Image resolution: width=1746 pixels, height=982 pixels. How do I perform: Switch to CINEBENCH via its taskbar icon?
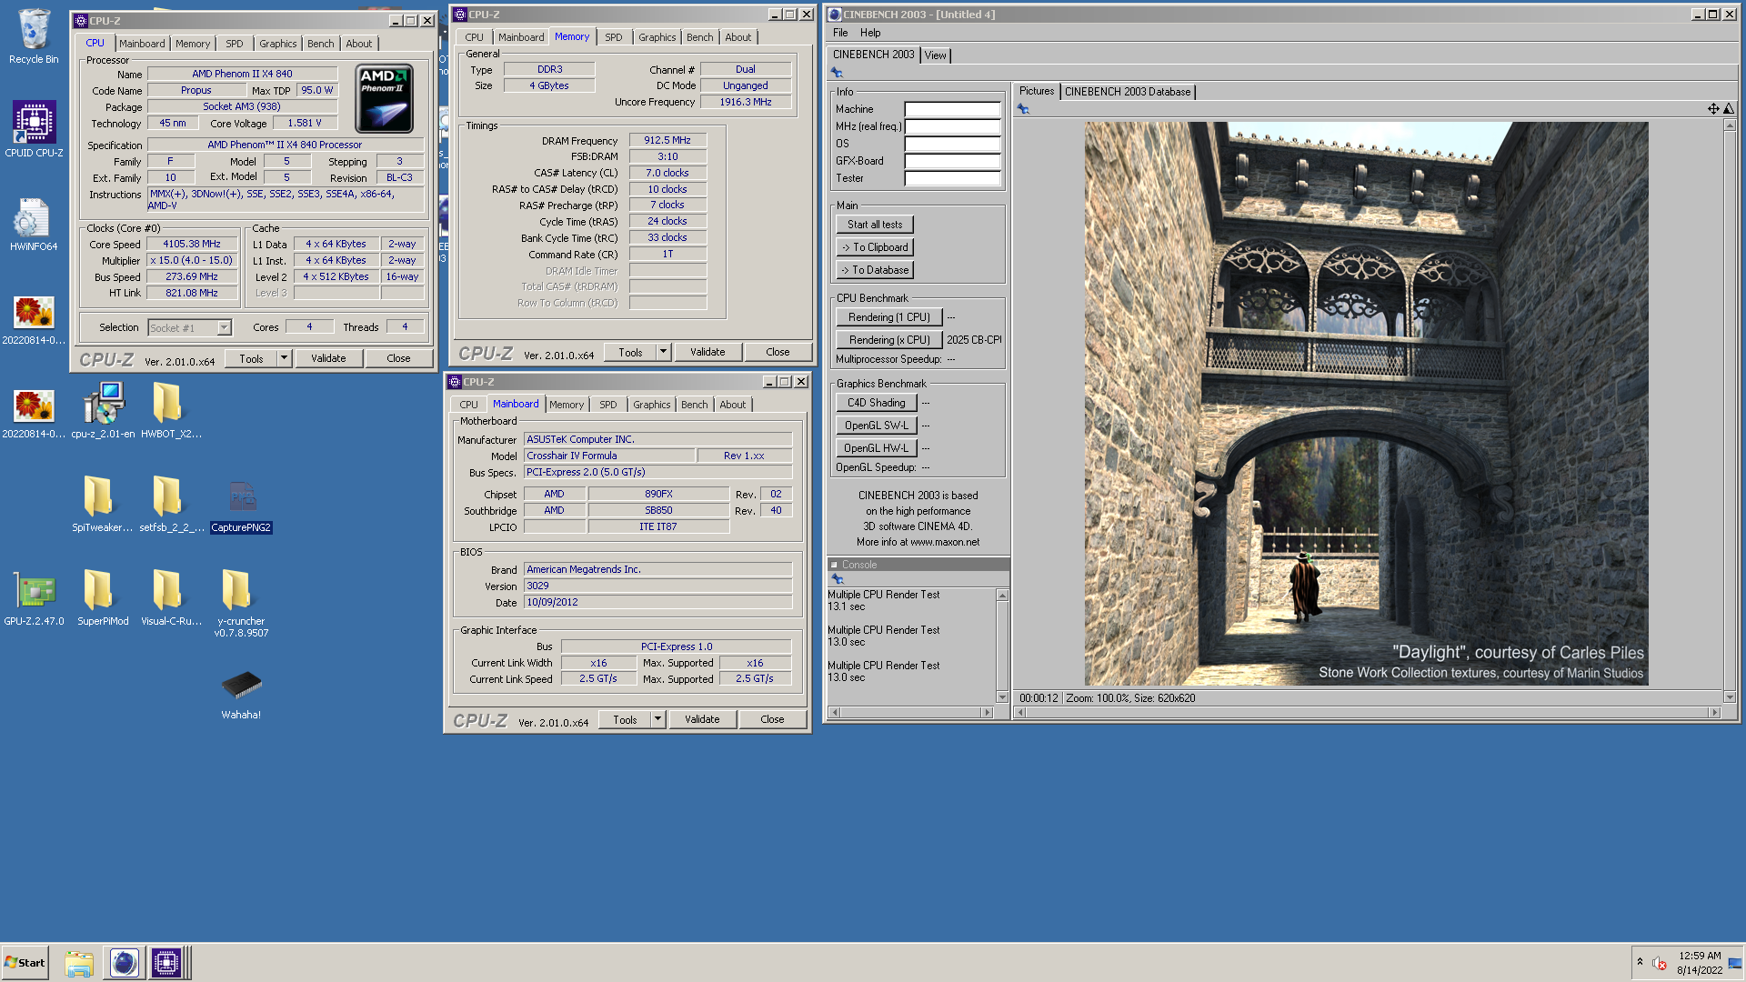click(124, 963)
